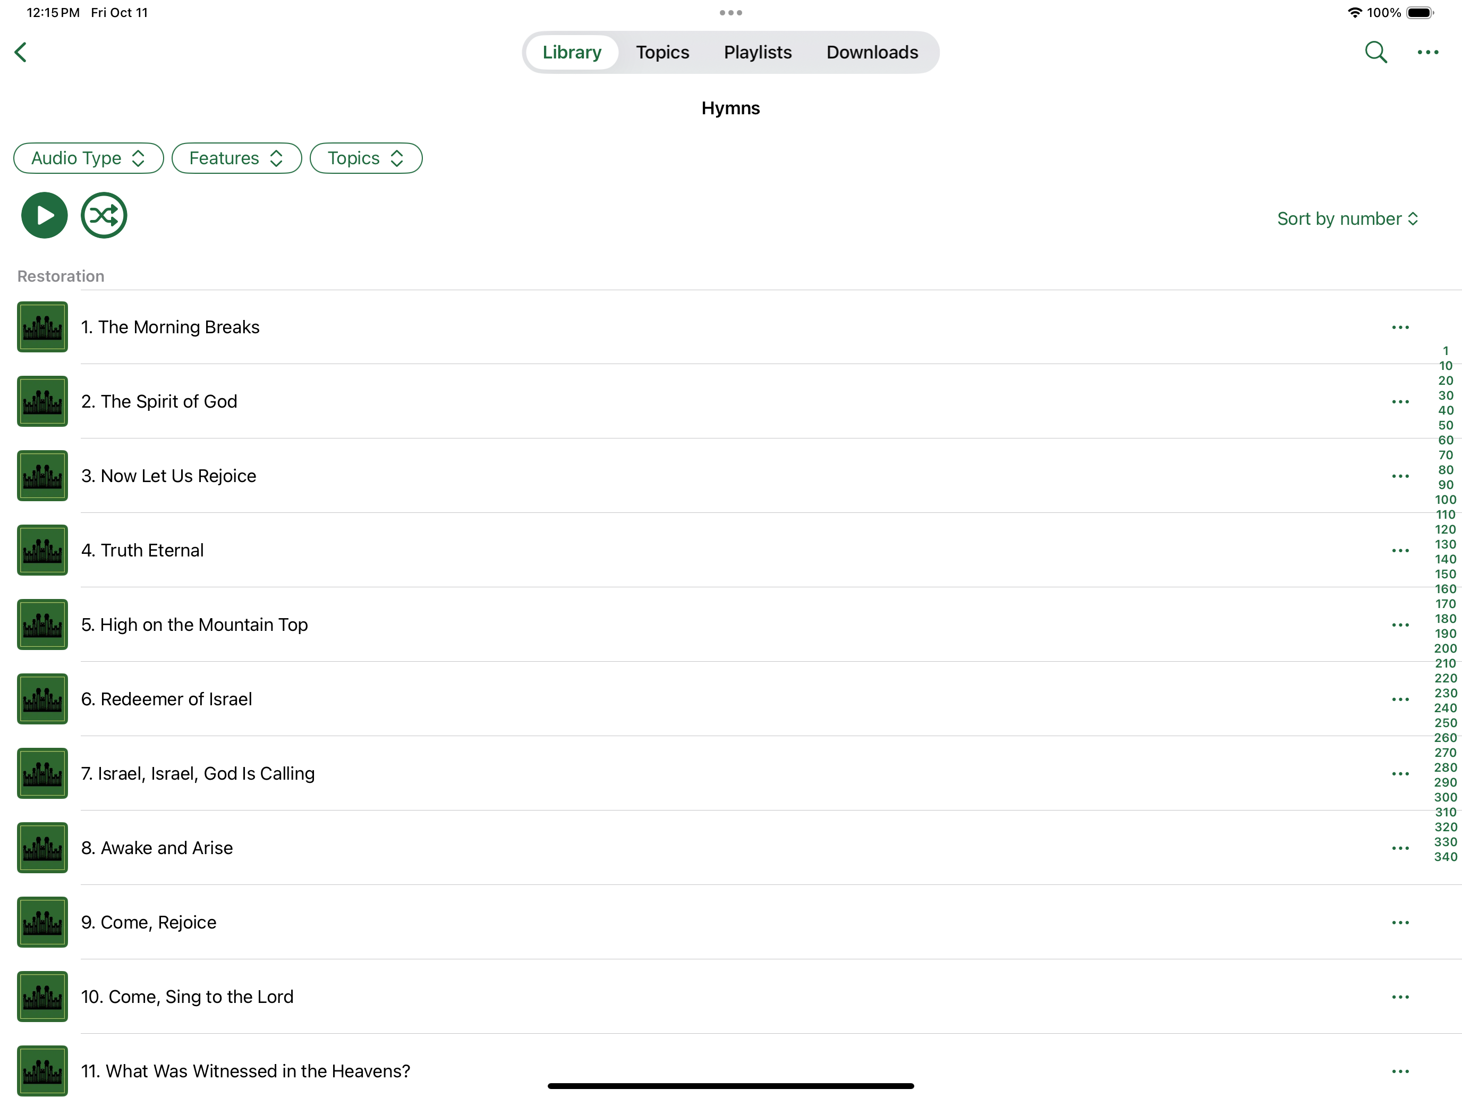Image resolution: width=1462 pixels, height=1097 pixels.
Task: Play all hymns with the play button
Action: pos(44,215)
